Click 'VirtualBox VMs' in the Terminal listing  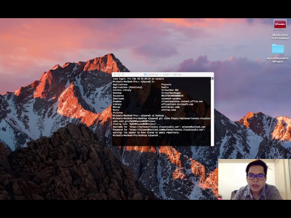pyautogui.click(x=170, y=90)
